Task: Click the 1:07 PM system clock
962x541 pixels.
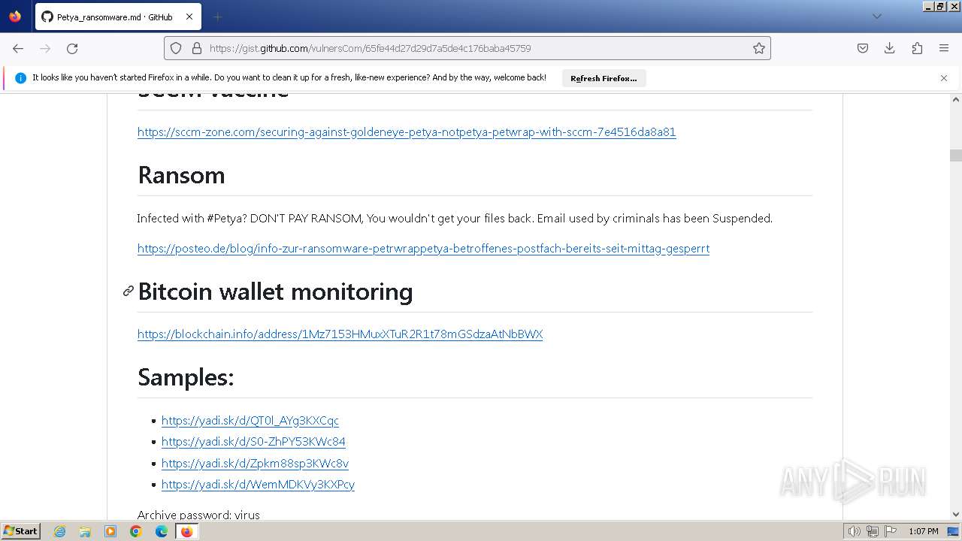Action: [x=924, y=531]
